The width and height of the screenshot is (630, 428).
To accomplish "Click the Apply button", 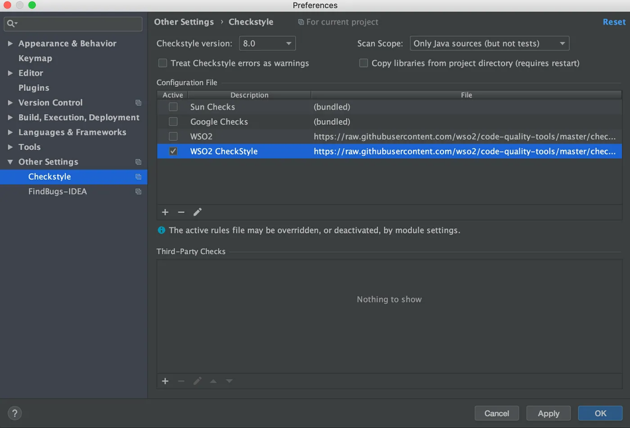I will pos(548,413).
